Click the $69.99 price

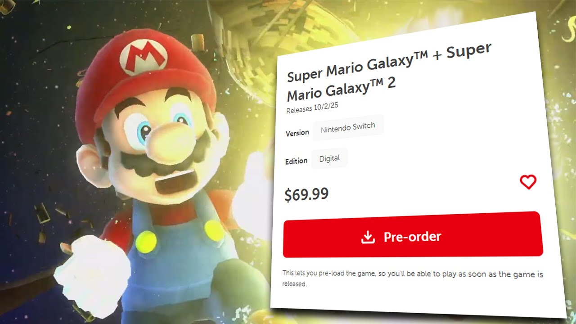[x=306, y=194]
